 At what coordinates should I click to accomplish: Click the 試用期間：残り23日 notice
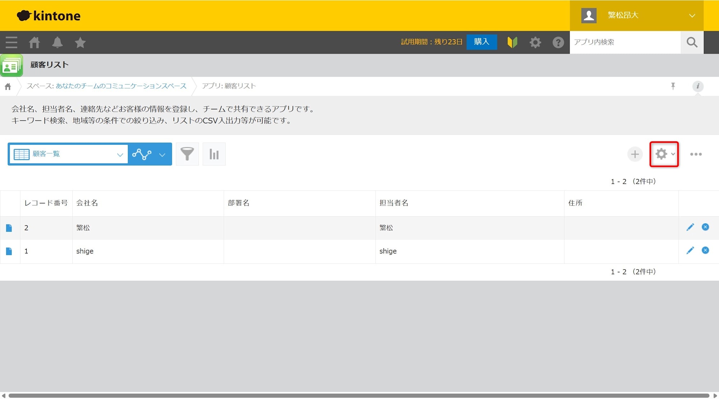point(431,42)
